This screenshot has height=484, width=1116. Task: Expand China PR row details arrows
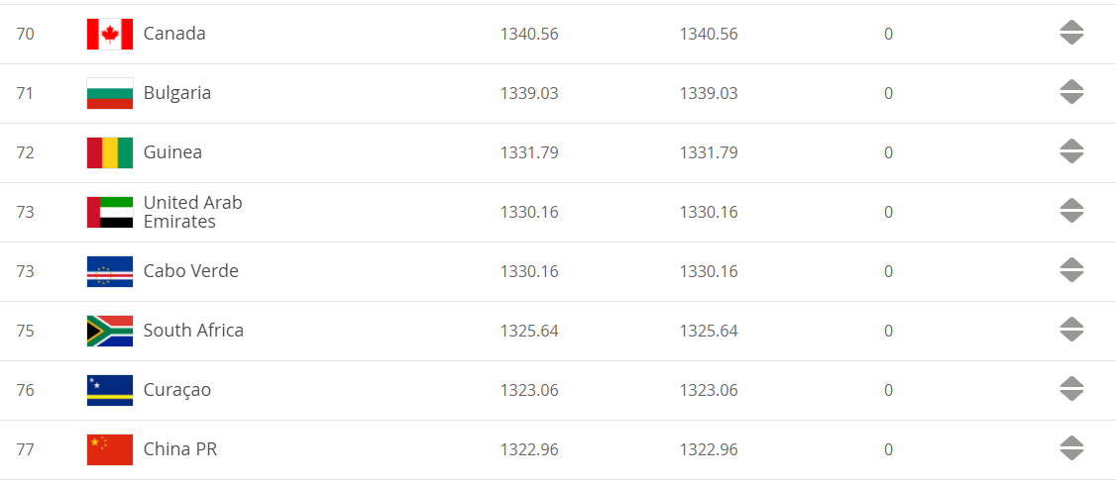(x=1071, y=448)
